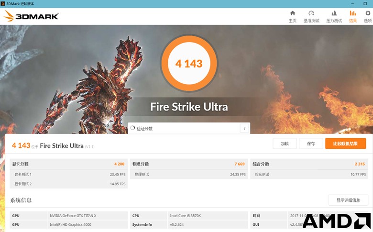Image resolution: width=373 pixels, height=232 pixels.
Task: Click the combined score value 2 315
Action: pyautogui.click(x=360, y=164)
